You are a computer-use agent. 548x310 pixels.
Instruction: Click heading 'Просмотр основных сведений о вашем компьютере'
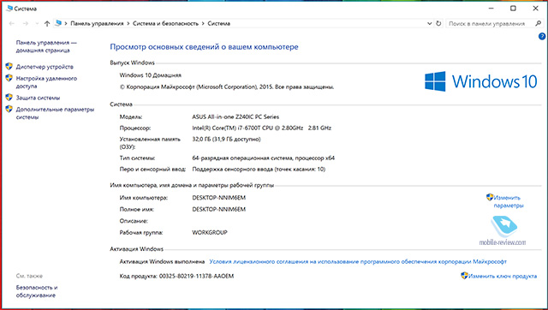pyautogui.click(x=204, y=47)
